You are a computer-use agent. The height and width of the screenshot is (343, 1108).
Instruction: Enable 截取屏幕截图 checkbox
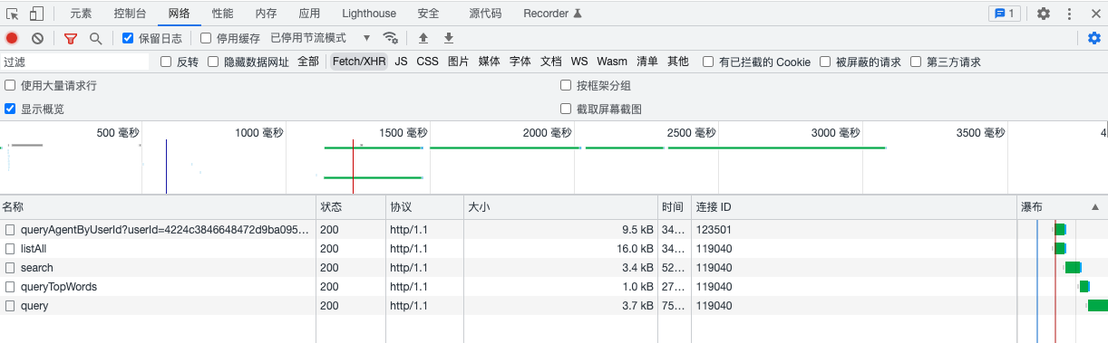[567, 109]
